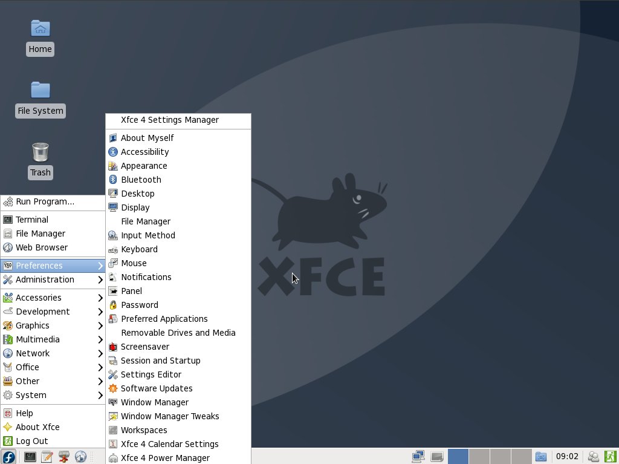
Task: Expand the Other submenu
Action: coord(53,381)
